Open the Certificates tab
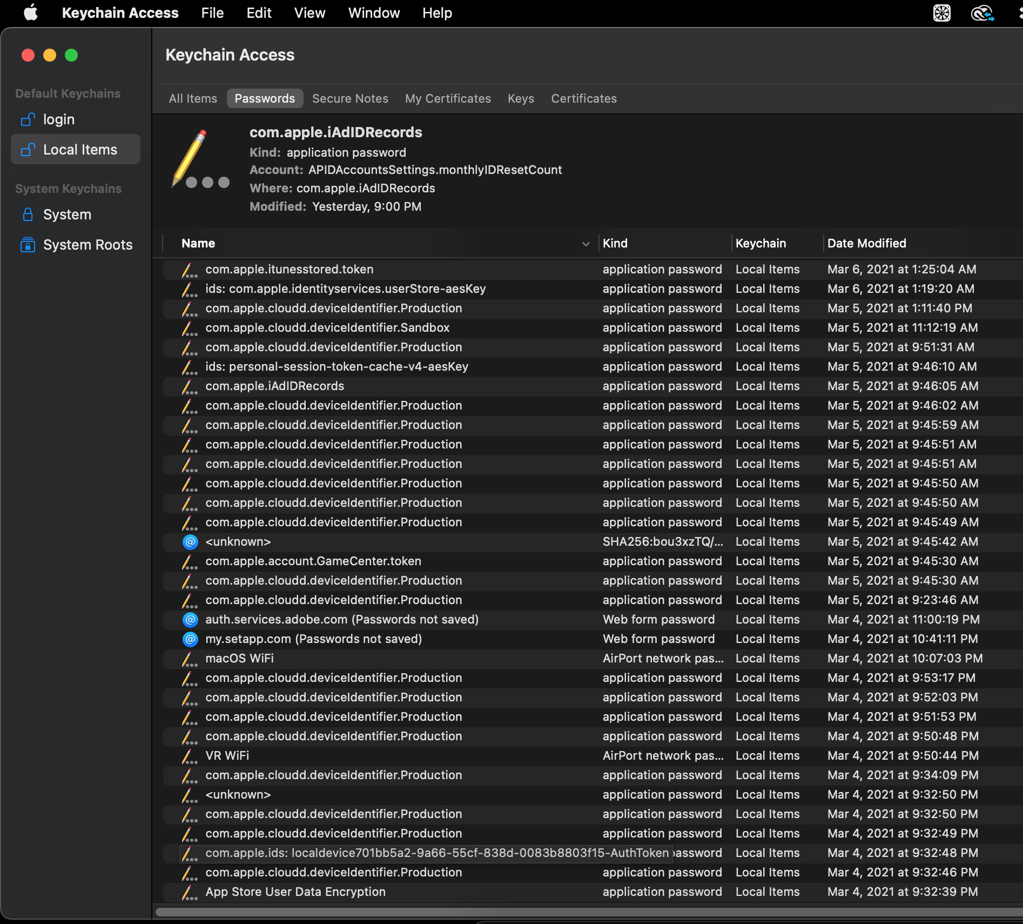Viewport: 1023px width, 924px height. tap(583, 98)
